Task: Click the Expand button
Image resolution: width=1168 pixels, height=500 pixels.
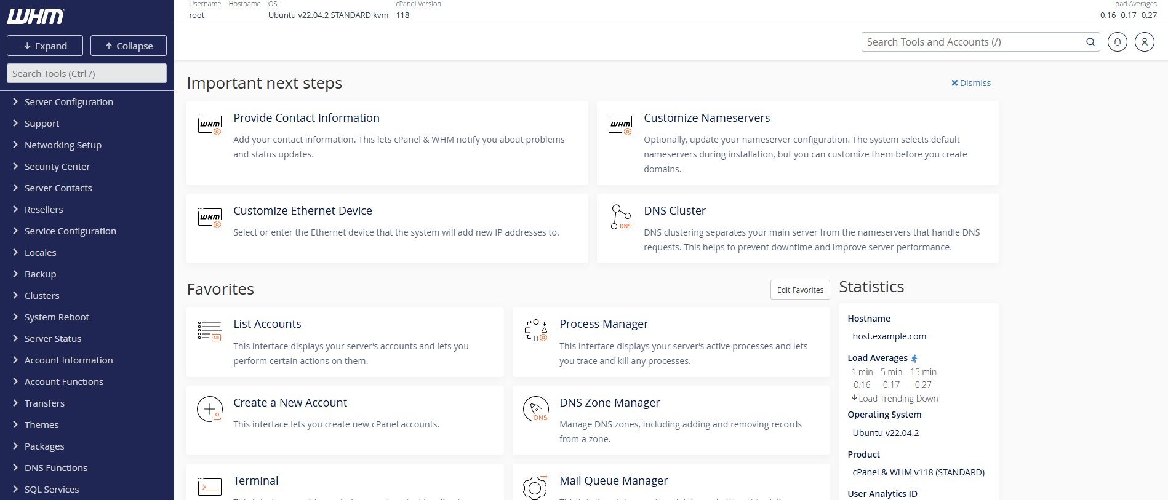Action: tap(45, 46)
